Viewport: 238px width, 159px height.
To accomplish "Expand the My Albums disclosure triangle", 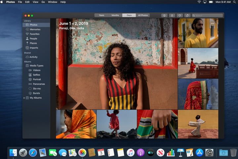I will click(x=24, y=98).
